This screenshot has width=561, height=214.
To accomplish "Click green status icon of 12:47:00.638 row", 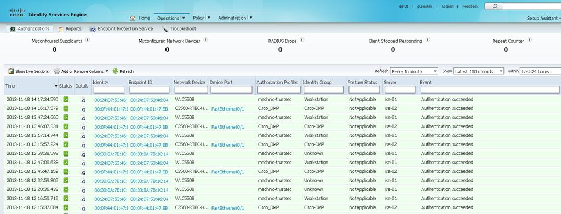I will [x=66, y=162].
